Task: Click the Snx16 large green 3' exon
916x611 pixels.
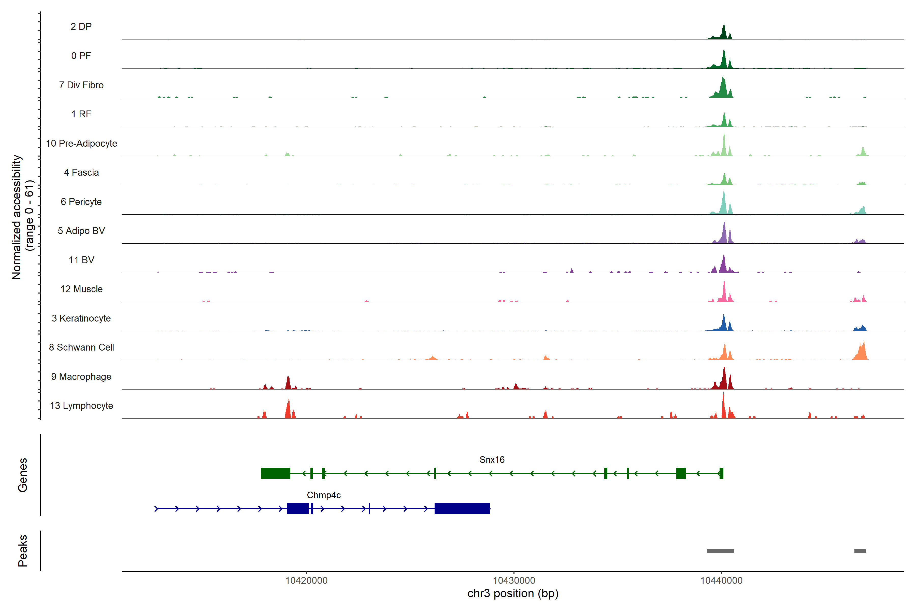Action: point(275,473)
